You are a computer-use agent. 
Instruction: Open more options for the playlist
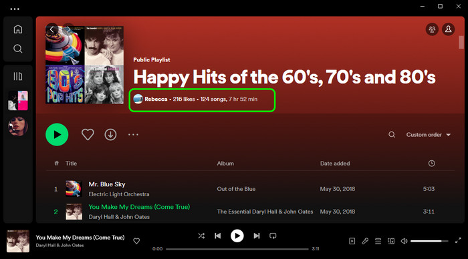click(x=133, y=135)
